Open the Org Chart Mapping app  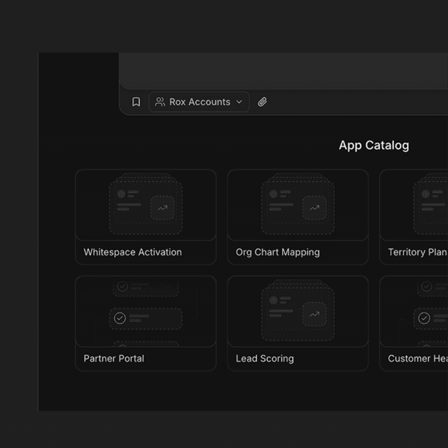(278, 252)
